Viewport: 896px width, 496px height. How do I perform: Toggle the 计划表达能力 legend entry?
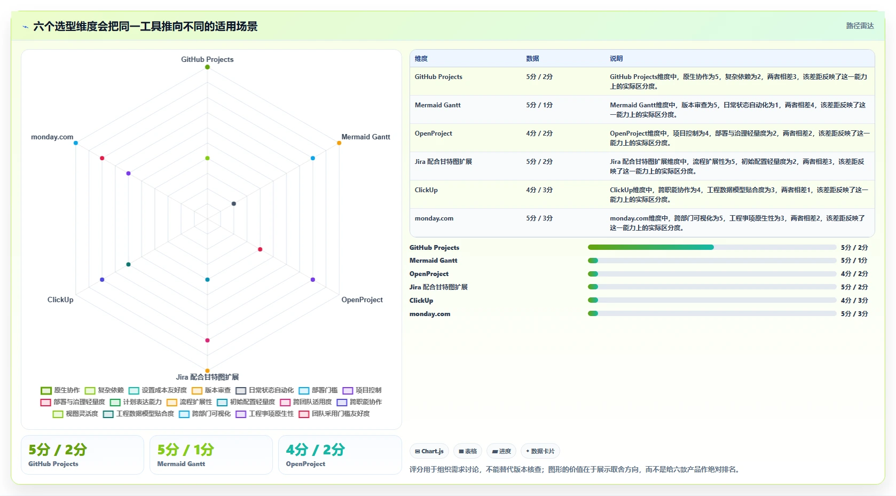click(x=136, y=402)
